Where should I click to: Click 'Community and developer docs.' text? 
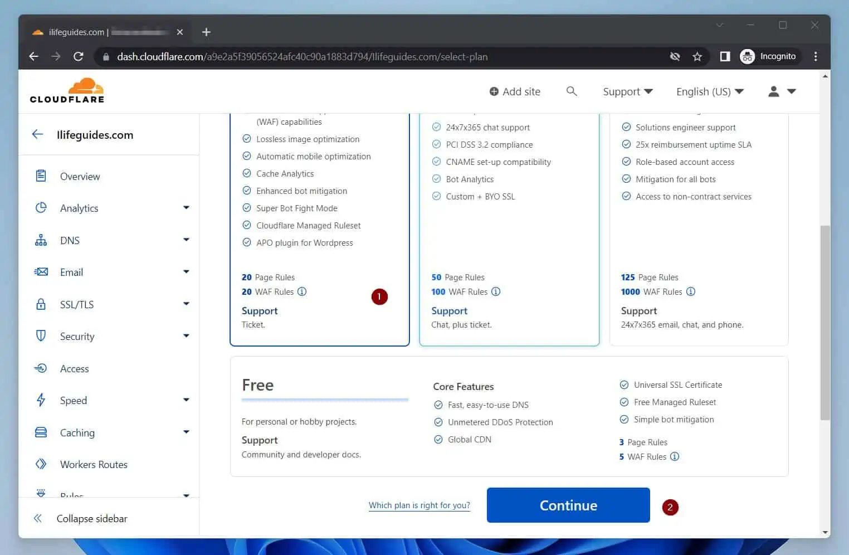(301, 455)
